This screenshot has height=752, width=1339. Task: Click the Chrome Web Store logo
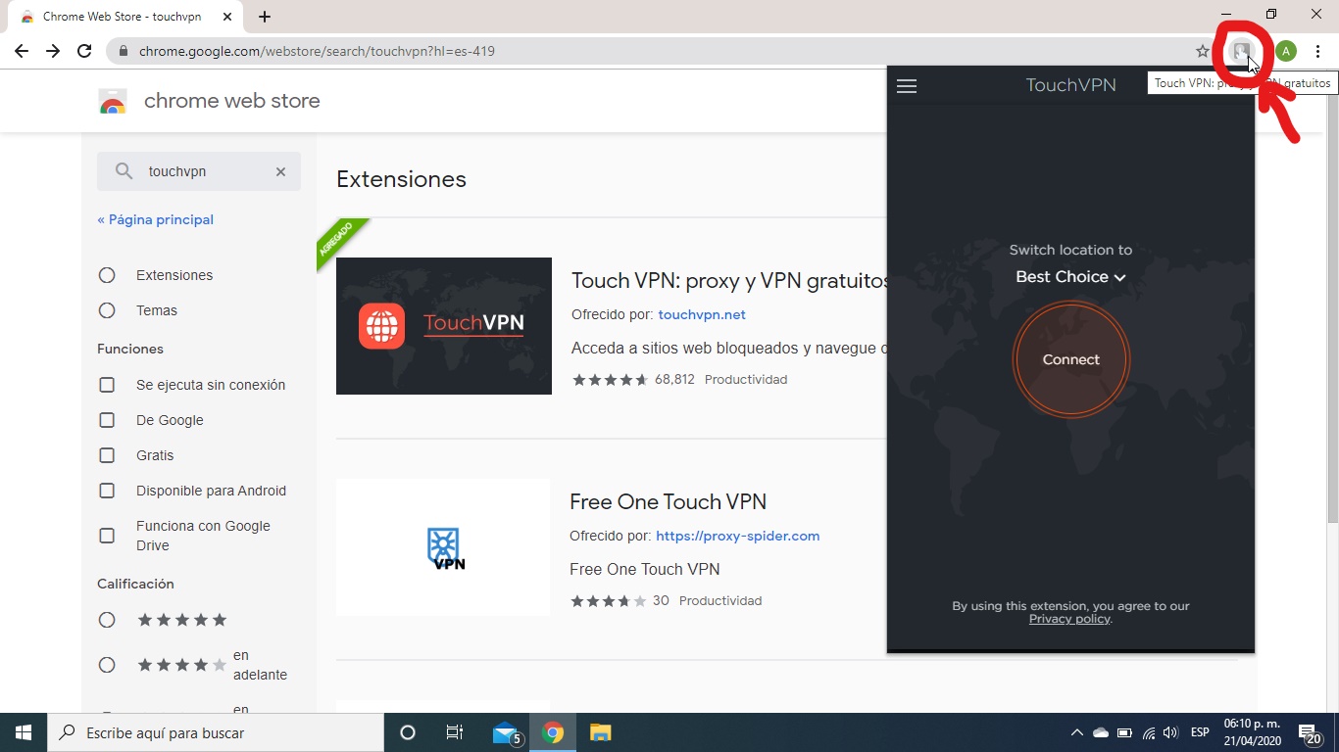113,101
